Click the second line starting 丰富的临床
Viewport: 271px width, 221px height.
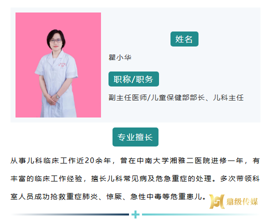(135, 178)
